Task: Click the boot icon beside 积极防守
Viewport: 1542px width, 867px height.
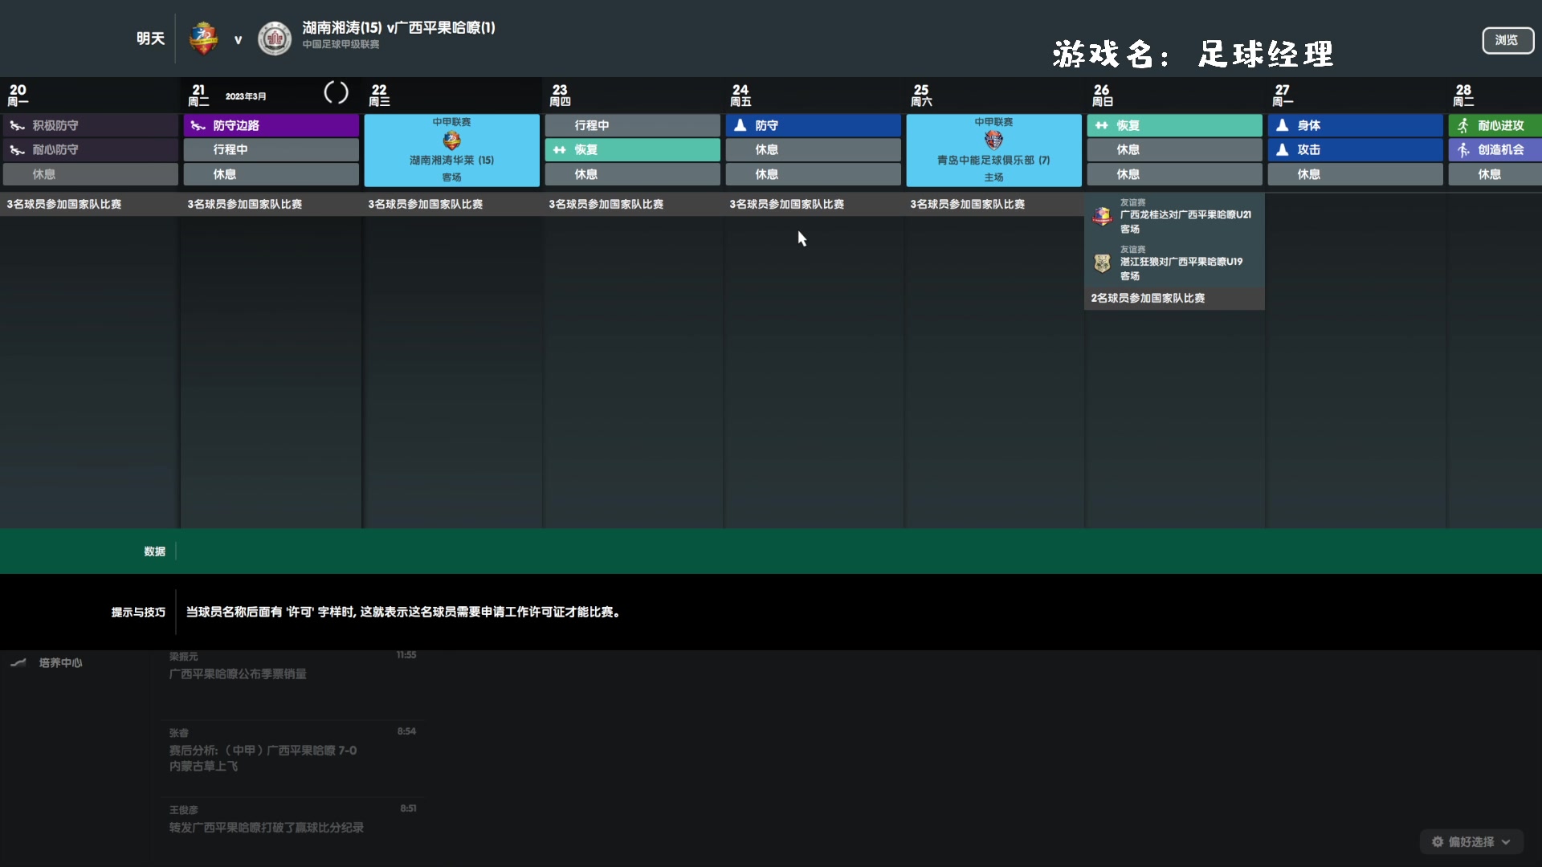Action: pyautogui.click(x=17, y=125)
